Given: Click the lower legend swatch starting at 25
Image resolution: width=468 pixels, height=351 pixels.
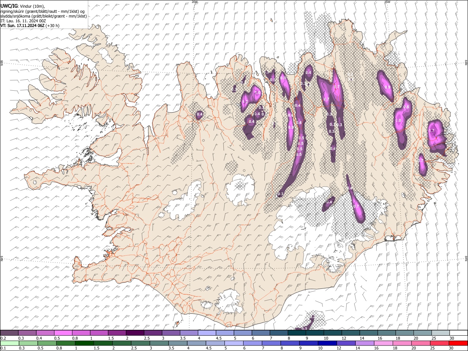Looking at the screenshot, I should (x=439, y=343).
